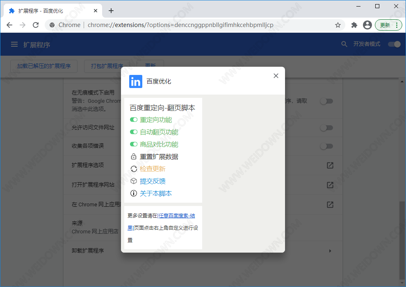Open a new browser tab

click(x=111, y=11)
